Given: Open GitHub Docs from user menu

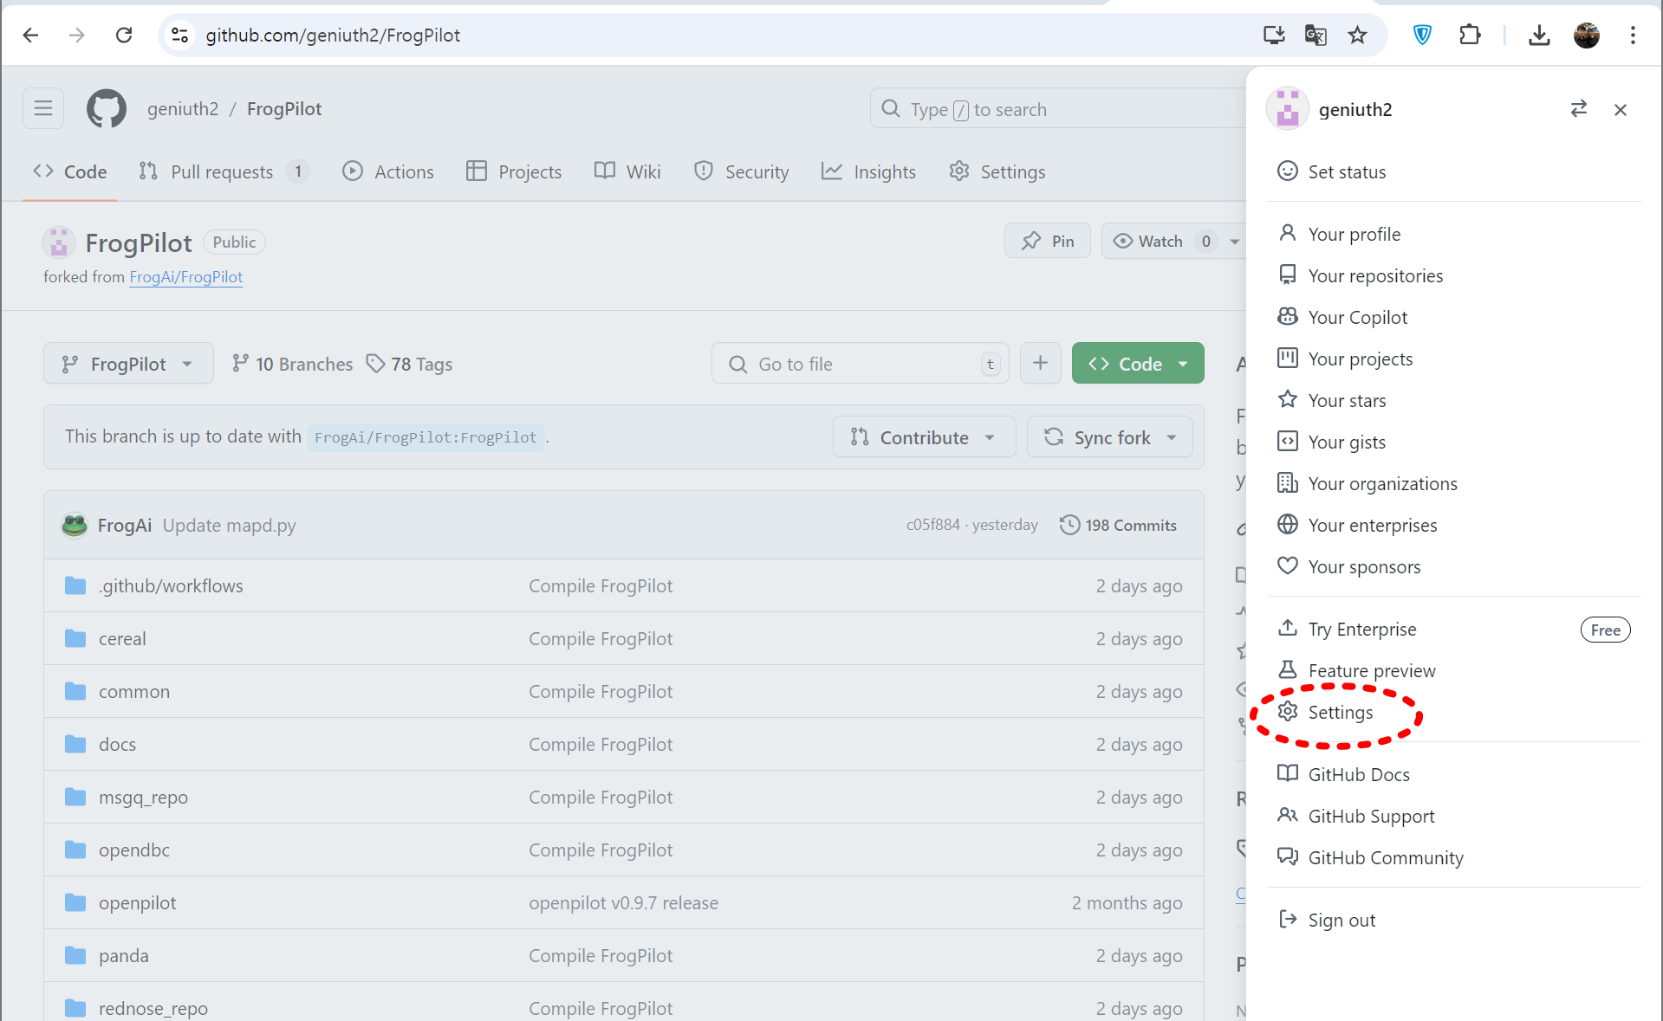Looking at the screenshot, I should (x=1453, y=774).
